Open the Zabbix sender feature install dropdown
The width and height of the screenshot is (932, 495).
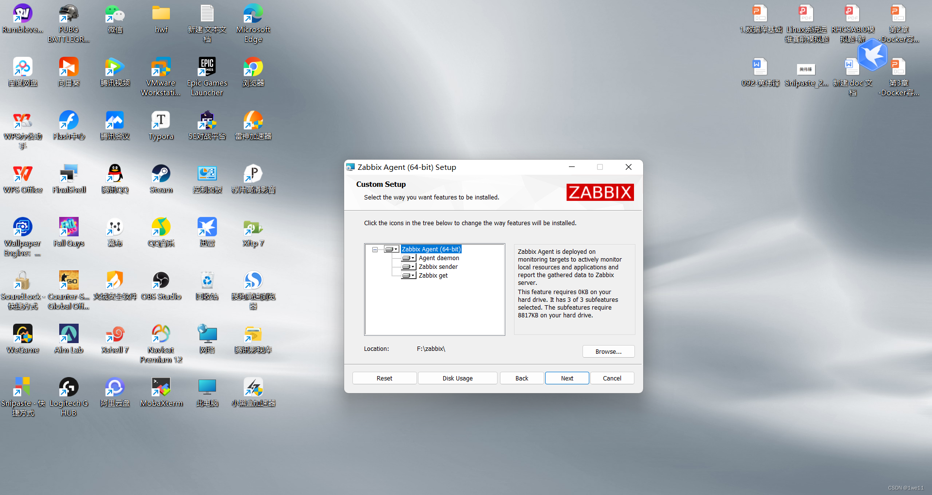pyautogui.click(x=409, y=267)
